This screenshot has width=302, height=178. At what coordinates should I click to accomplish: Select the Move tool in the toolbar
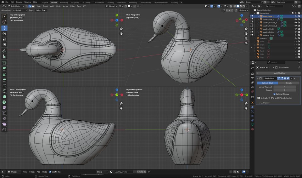[x=4, y=28]
